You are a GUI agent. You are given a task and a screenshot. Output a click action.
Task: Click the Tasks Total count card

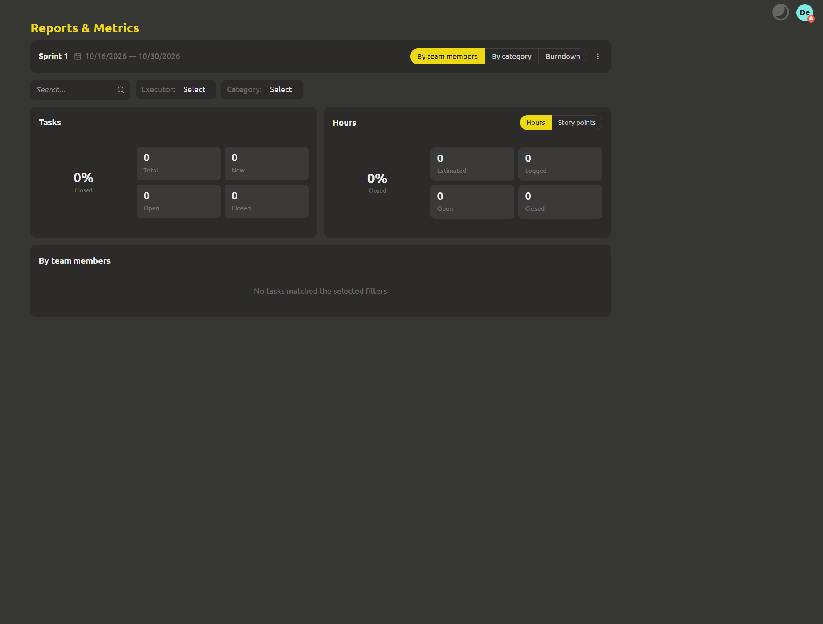(x=179, y=164)
